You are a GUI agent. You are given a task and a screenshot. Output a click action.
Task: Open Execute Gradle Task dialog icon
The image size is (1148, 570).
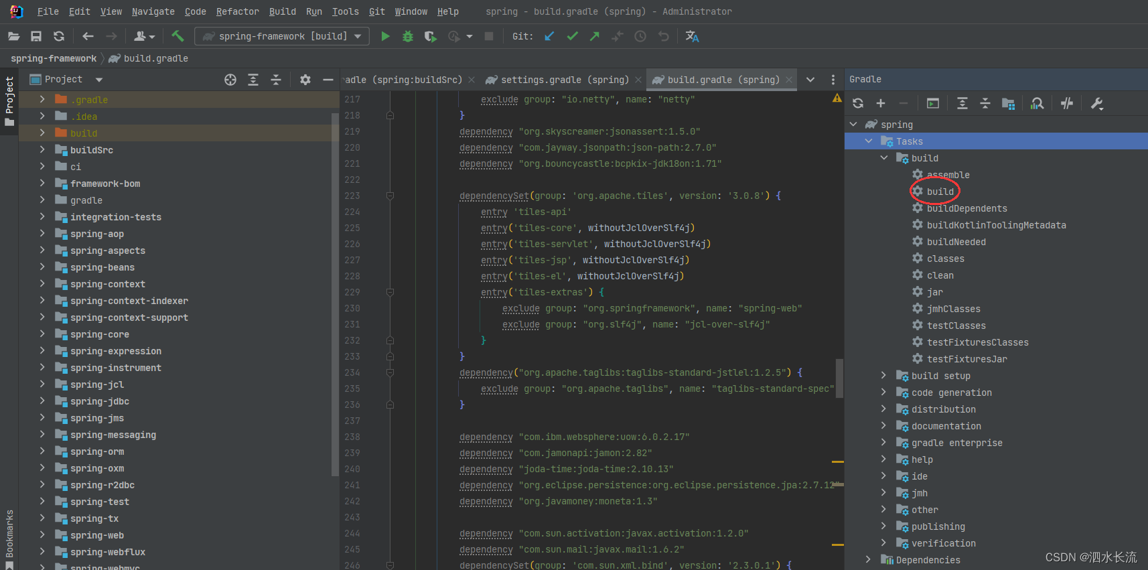point(933,103)
